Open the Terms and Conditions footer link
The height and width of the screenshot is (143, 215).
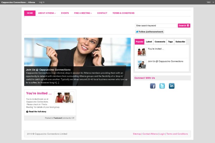(x=177, y=134)
